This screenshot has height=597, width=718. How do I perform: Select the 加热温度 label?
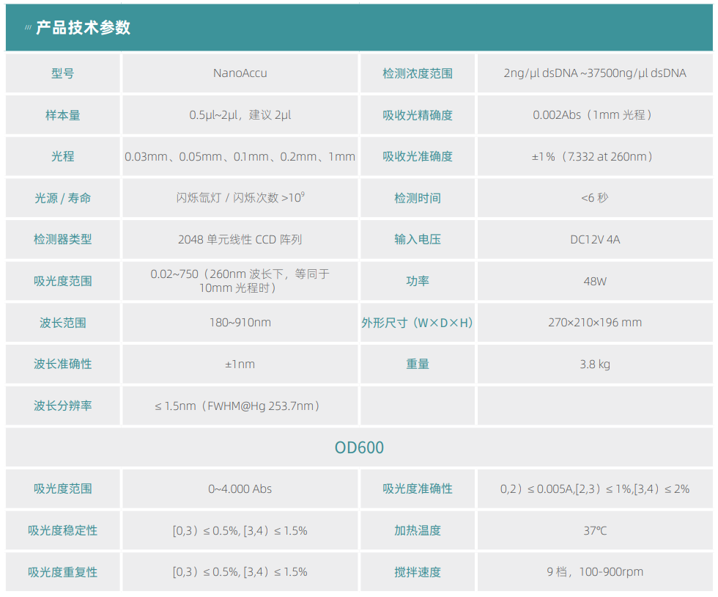(x=418, y=530)
